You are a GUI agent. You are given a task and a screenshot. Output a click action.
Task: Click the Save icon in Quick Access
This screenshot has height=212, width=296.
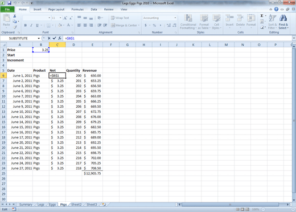click(x=10, y=3)
